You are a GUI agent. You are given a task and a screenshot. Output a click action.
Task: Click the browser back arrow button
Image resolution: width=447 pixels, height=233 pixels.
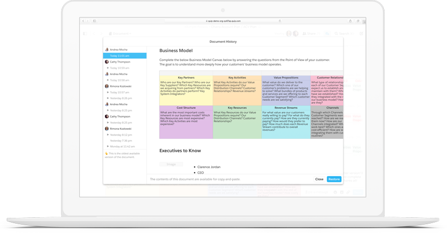tap(83, 21)
